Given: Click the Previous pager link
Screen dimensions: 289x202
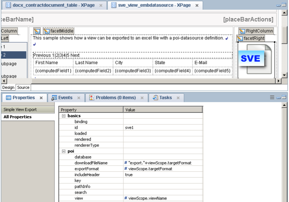Looking at the screenshot, I should (42, 55).
